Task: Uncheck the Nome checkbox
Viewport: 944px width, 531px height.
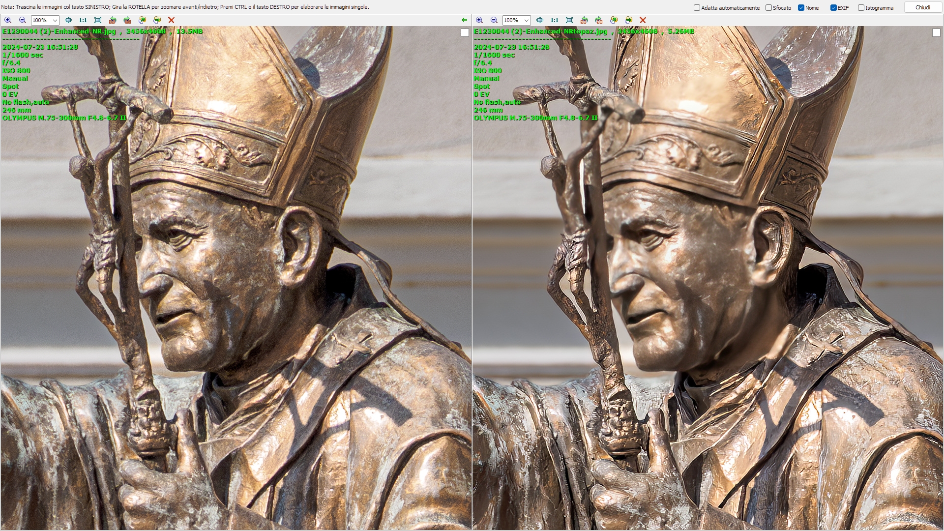Action: 801,8
